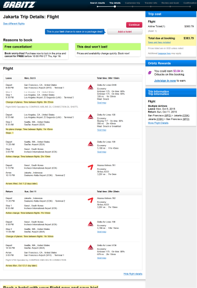This screenshot has height=288, width=197.
Task: Expand More Flight Details in sidebar
Action: pyautogui.click(x=158, y=123)
